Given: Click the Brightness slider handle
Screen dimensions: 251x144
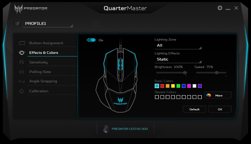Looking at the screenshot, I should pos(185,73).
